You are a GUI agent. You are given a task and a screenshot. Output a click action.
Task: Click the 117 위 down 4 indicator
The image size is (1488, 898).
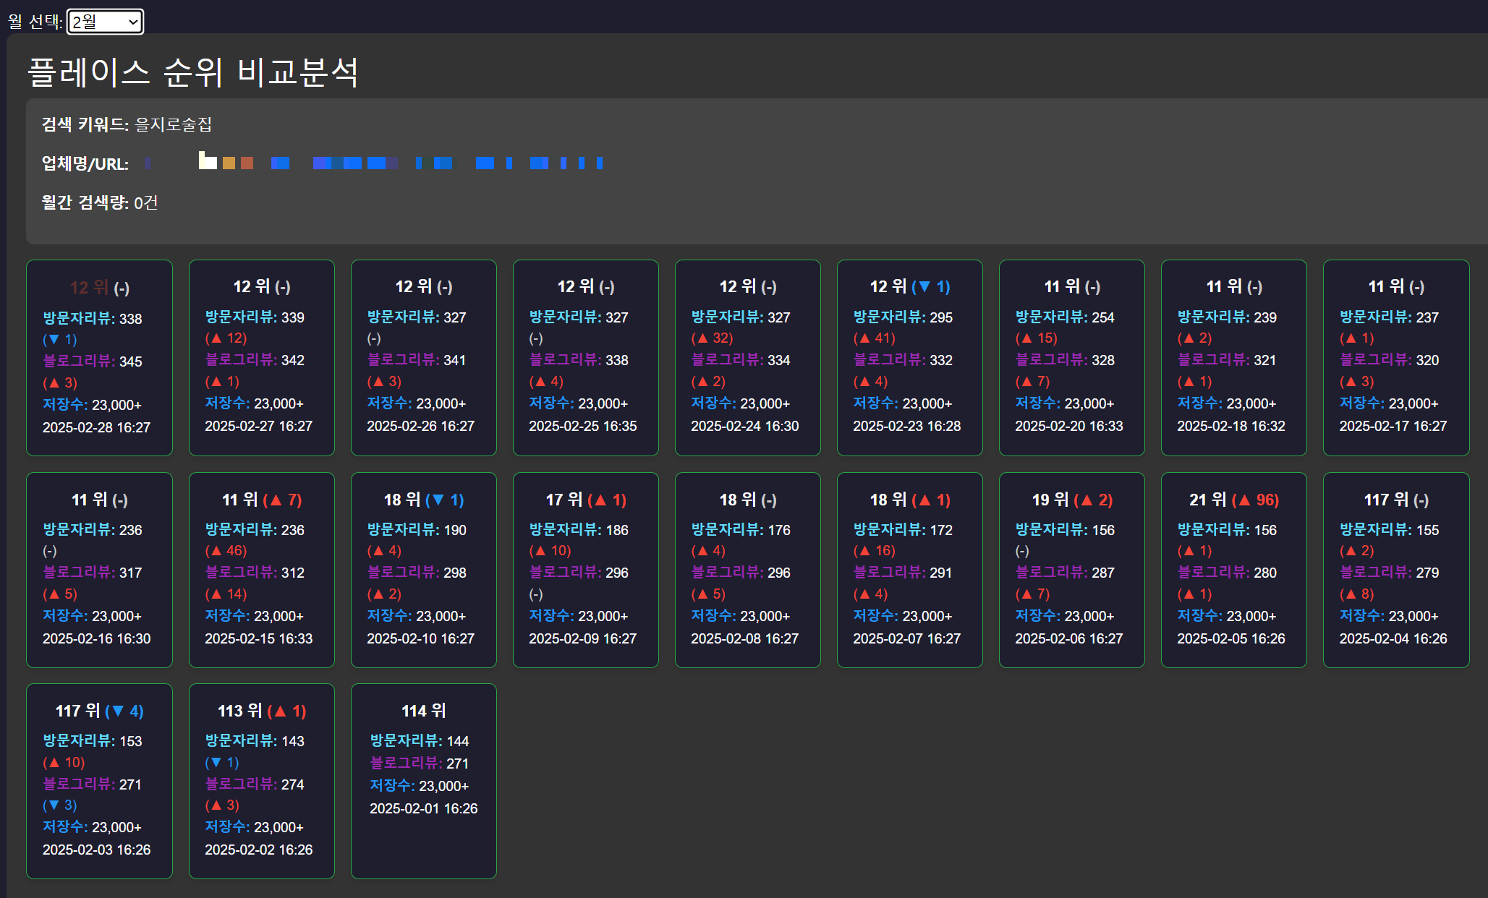(x=124, y=711)
